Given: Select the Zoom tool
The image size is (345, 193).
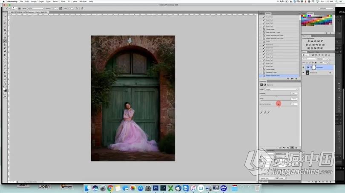Looking at the screenshot, I should 5,84.
